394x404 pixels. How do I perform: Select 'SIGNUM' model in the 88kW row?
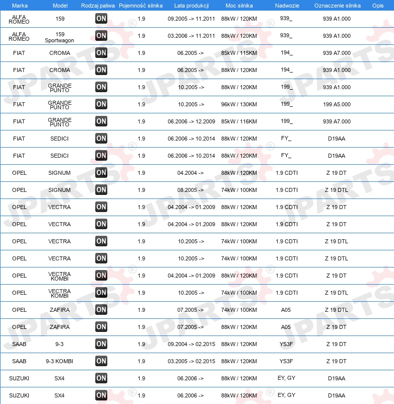pos(59,173)
